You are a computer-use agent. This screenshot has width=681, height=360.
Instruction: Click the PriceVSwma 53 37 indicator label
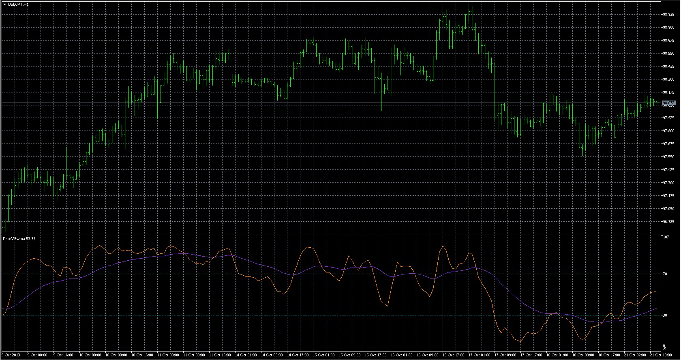(x=19, y=239)
